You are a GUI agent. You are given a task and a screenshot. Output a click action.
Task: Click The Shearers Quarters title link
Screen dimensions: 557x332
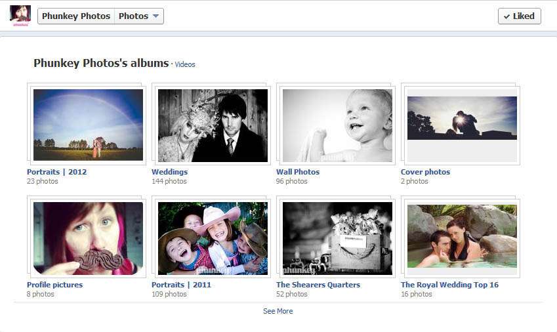[318, 285]
